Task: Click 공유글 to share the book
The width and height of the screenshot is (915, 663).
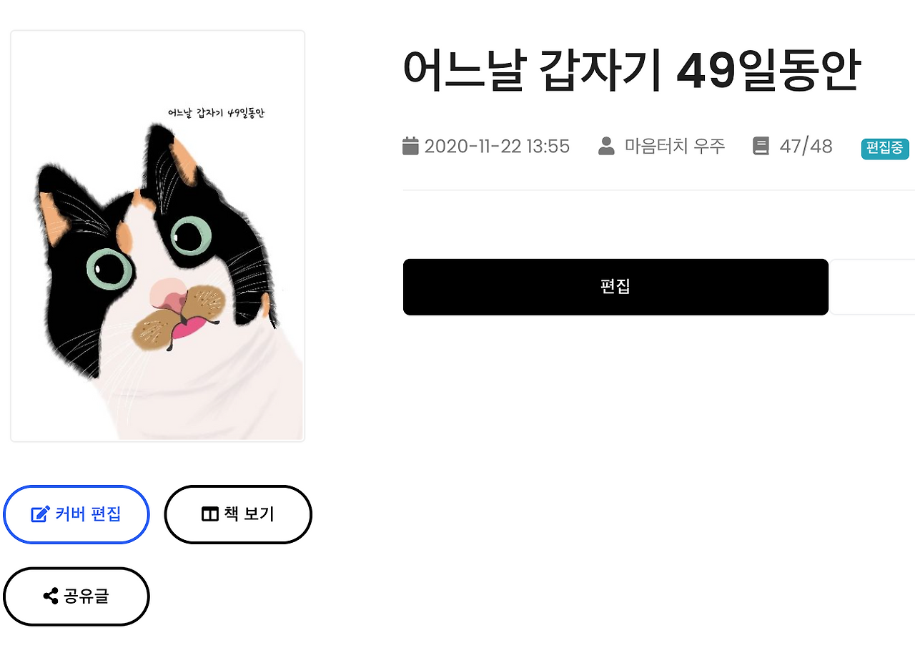Action: point(76,596)
